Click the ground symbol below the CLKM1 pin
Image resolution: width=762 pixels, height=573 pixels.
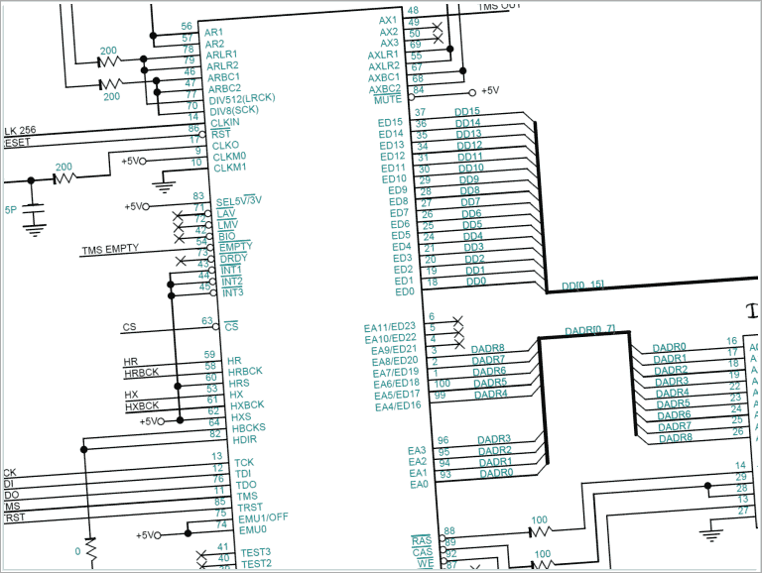[x=165, y=187]
